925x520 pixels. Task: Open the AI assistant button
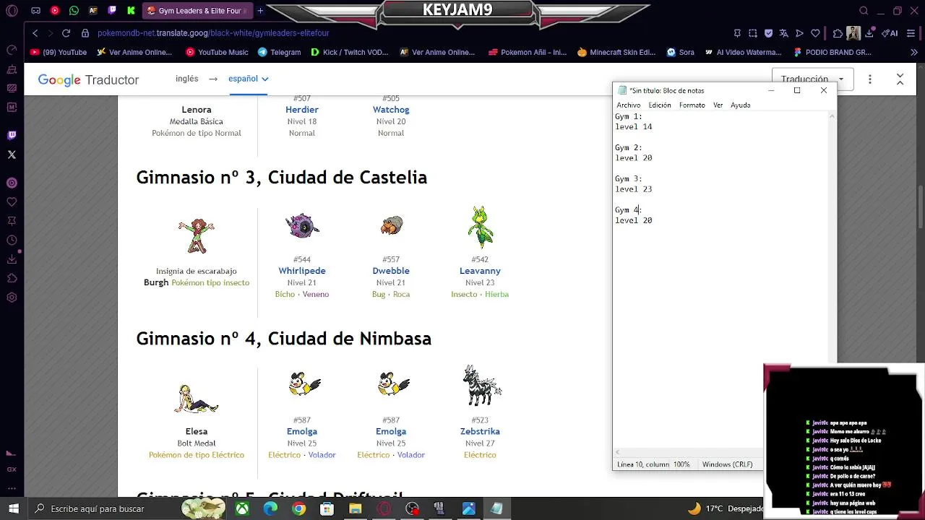(890, 33)
